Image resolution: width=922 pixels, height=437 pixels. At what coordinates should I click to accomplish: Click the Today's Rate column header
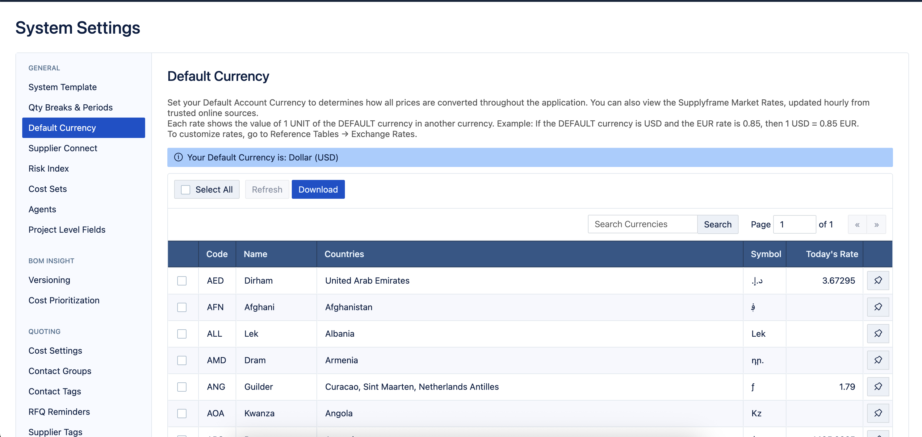click(x=825, y=254)
